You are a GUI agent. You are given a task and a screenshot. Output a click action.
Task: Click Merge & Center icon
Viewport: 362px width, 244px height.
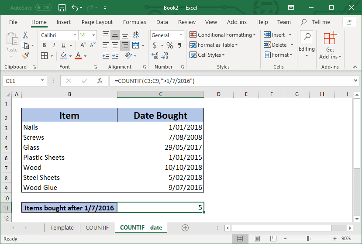tap(135, 45)
